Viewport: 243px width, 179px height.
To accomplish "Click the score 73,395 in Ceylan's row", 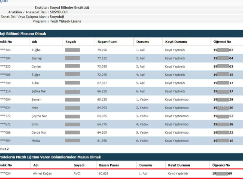I will 102,67.
